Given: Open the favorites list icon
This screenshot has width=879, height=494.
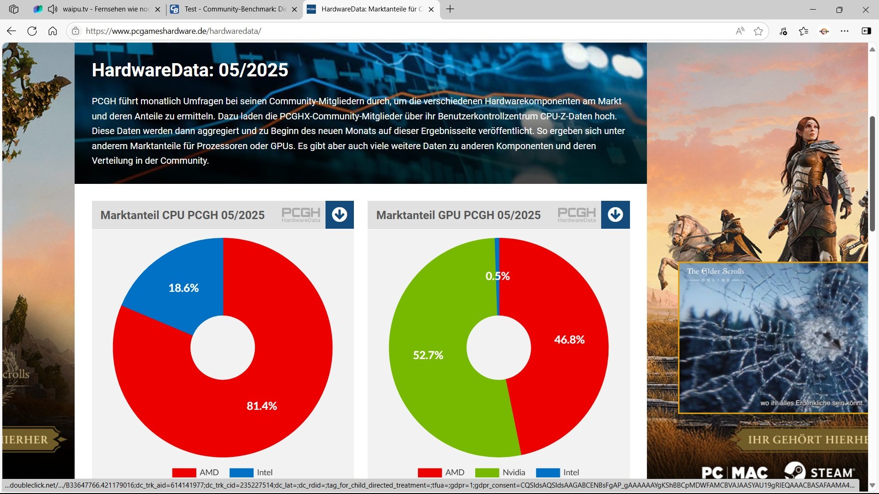Looking at the screenshot, I should tap(803, 31).
